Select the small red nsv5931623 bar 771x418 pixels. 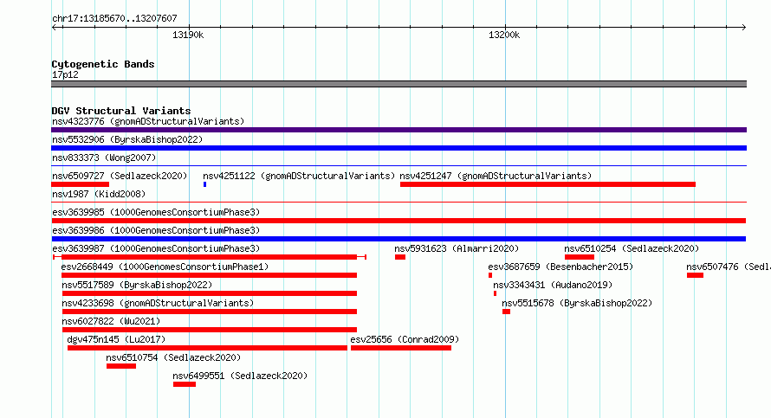(x=400, y=257)
